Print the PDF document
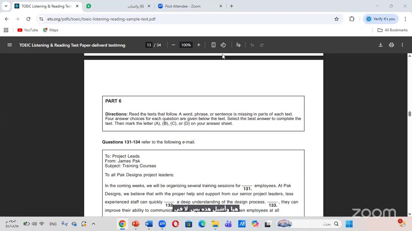412x231 pixels. click(x=391, y=45)
